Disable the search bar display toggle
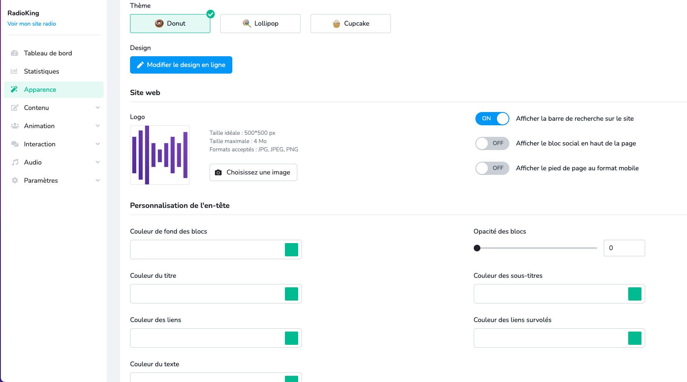Screen dimensions: 687x382 492,119
